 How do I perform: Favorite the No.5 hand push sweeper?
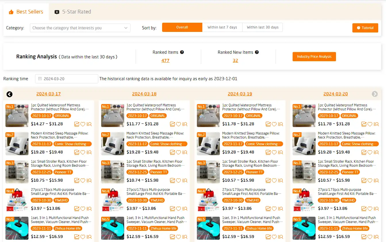click(83, 237)
